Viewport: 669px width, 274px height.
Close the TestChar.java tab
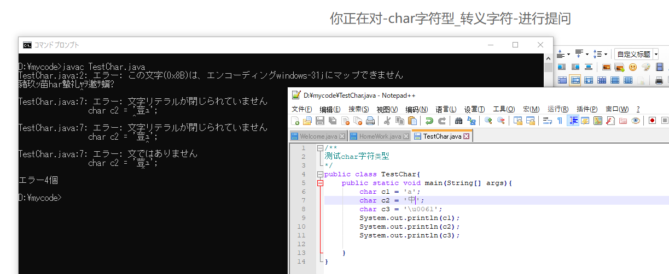tap(467, 136)
